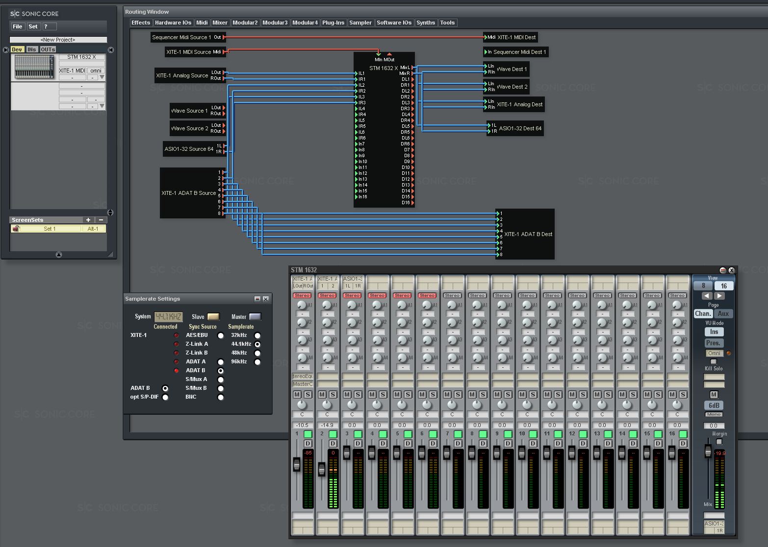The width and height of the screenshot is (768, 547).
Task: Remove a ScreenSet with minus button
Action: tap(101, 220)
